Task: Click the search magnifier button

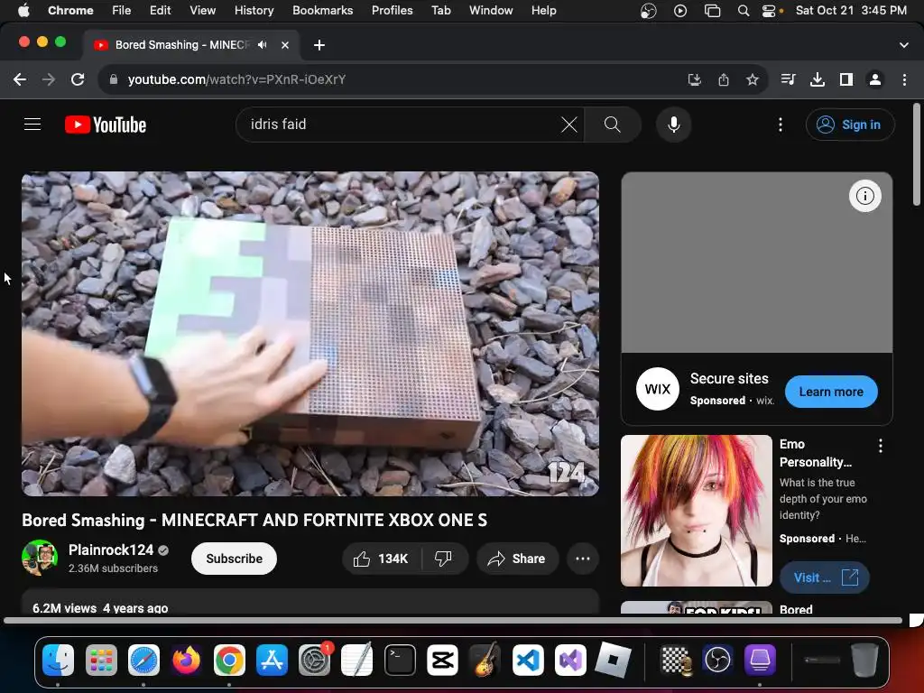Action: pos(613,125)
